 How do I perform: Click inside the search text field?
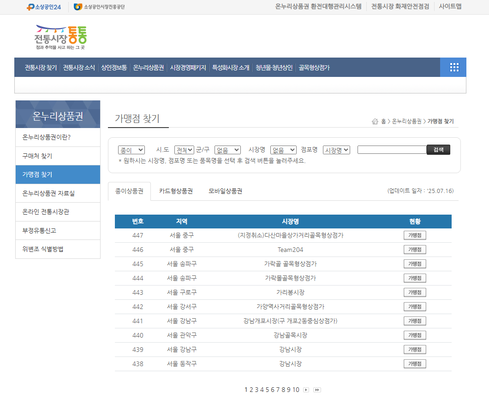[392, 149]
